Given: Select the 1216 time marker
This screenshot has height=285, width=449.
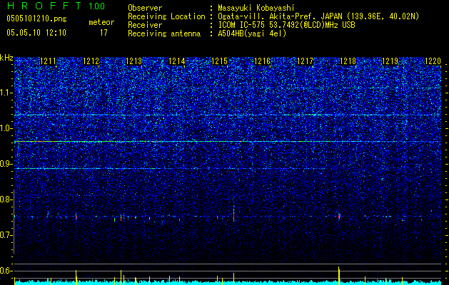Looking at the screenshot, I should [x=263, y=61].
